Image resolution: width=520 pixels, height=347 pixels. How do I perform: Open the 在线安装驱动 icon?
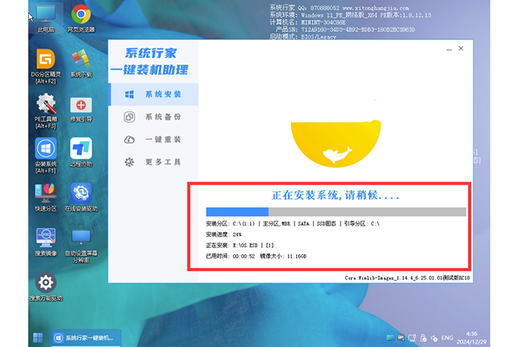point(81,198)
